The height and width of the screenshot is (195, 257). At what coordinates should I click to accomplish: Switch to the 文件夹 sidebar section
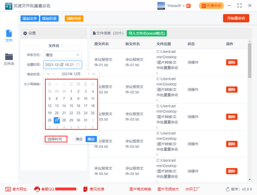9,59
